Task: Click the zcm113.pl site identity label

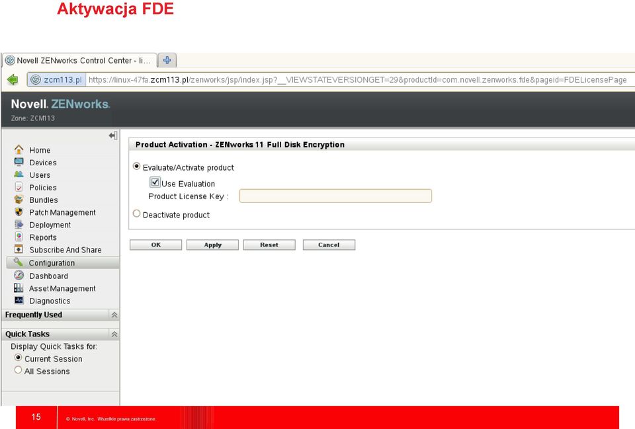Action: [62, 80]
